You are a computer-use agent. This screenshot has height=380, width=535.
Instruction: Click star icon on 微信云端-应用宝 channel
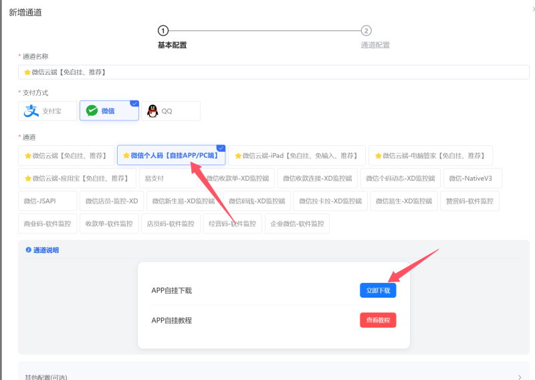28,178
